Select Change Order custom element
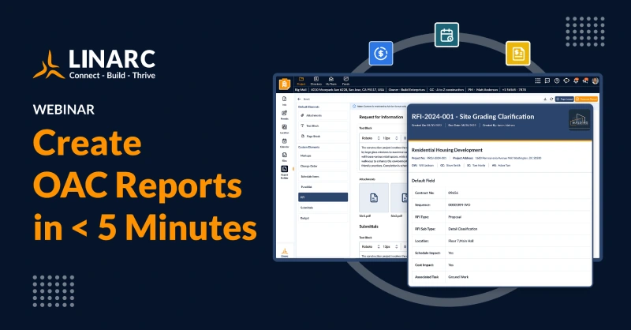Screen dimensions: 631x330 click(x=323, y=166)
